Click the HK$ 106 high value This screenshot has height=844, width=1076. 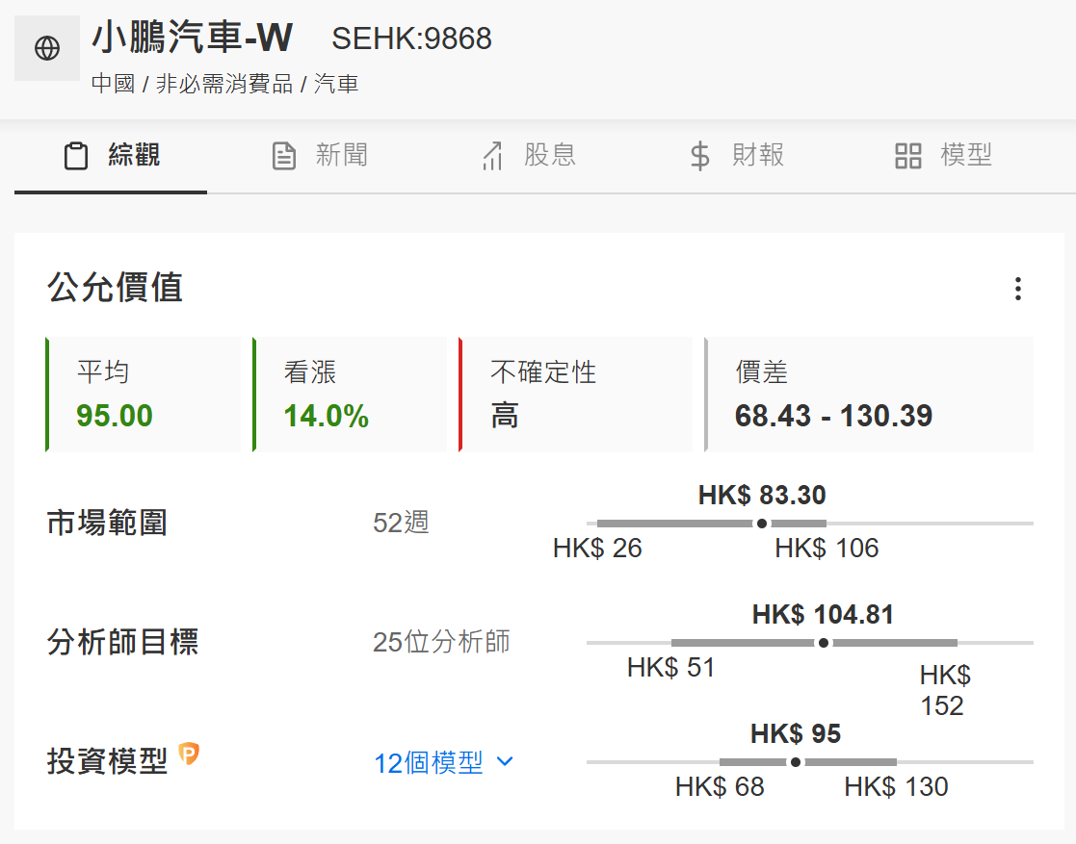click(x=827, y=548)
